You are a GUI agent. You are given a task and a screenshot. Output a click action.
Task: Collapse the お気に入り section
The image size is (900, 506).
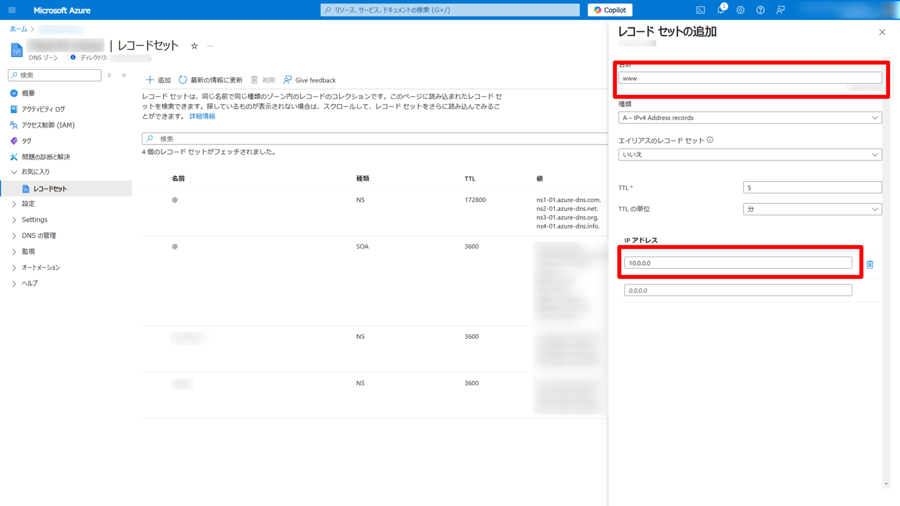14,172
